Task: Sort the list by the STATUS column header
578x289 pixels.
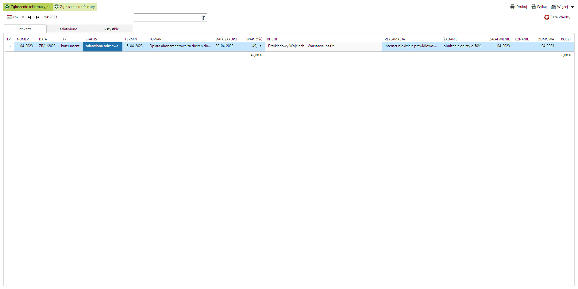Action: click(x=91, y=39)
